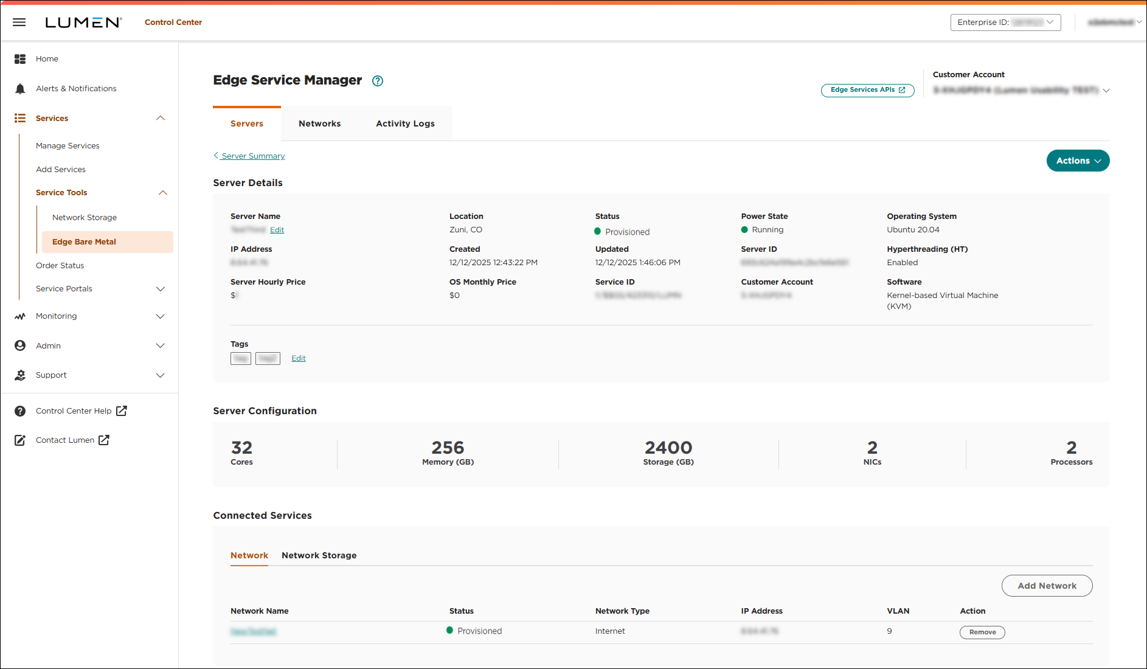This screenshot has width=1147, height=669.
Task: Open the Networks tab
Action: pyautogui.click(x=319, y=123)
